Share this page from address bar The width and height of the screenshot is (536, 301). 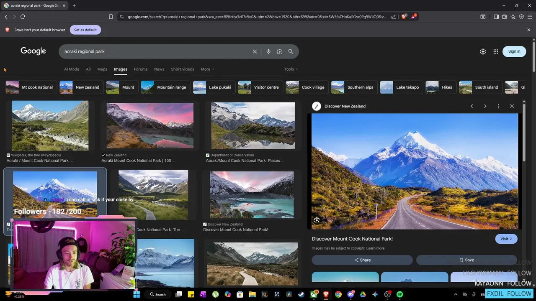click(x=394, y=17)
